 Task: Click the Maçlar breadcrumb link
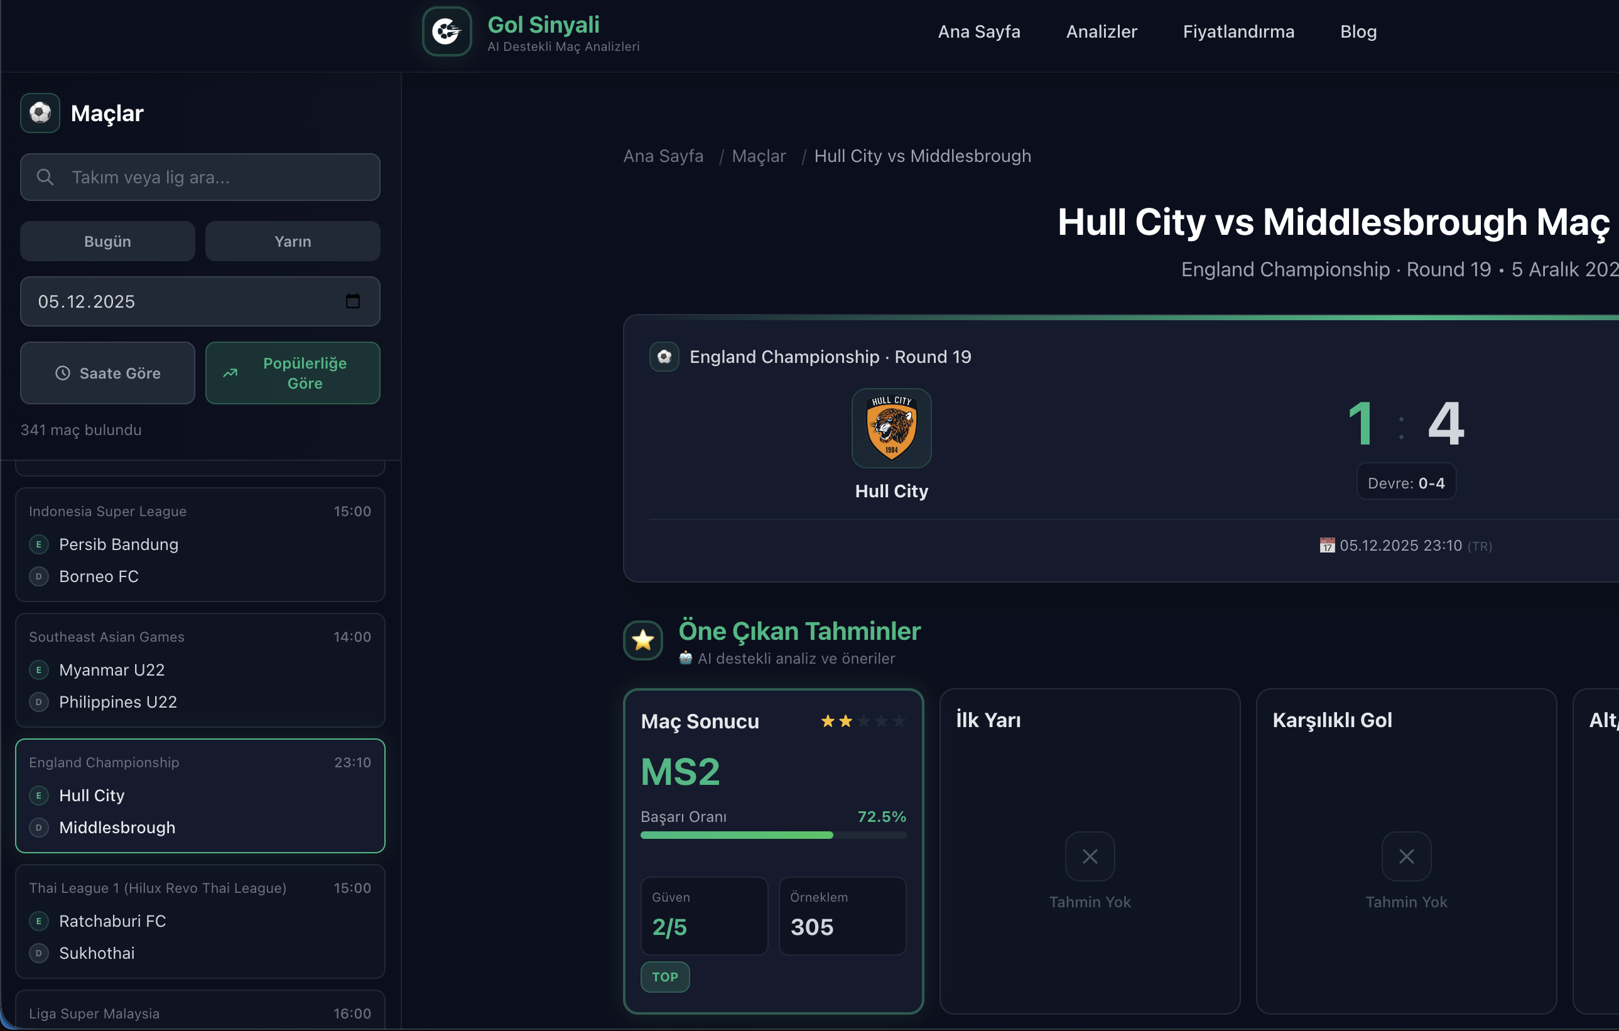click(759, 156)
